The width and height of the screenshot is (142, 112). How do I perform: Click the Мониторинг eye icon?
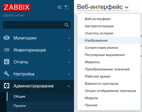coord(7,38)
